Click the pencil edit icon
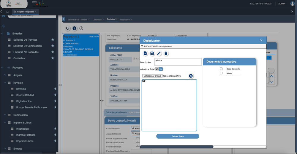Image resolution: width=297 pixels, height=154 pixels. coord(159,53)
